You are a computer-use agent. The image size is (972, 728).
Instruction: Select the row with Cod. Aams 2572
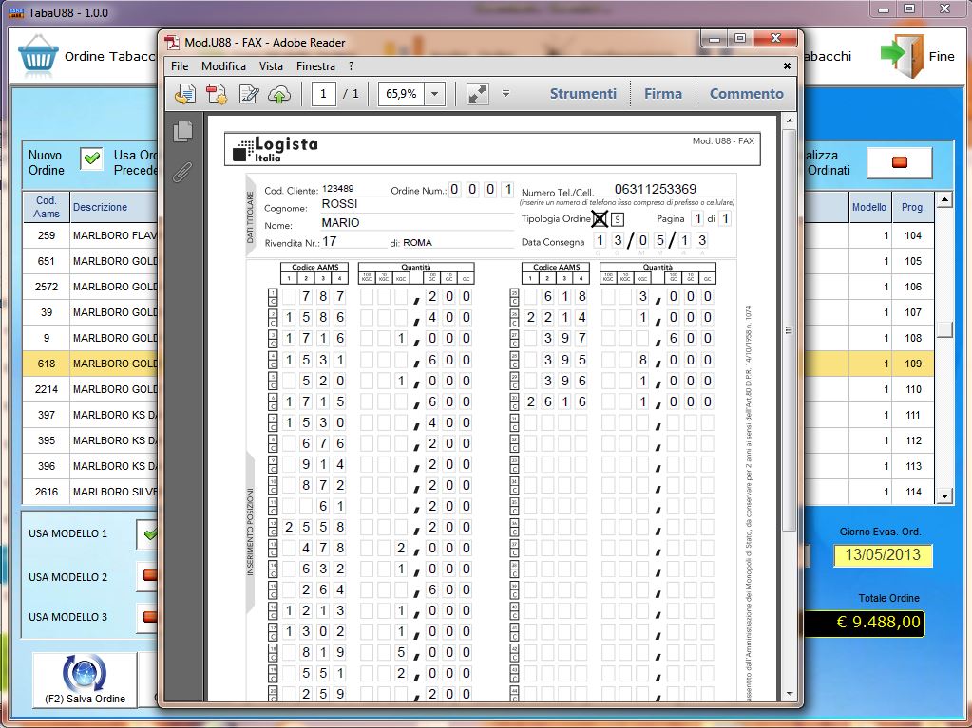coord(90,287)
